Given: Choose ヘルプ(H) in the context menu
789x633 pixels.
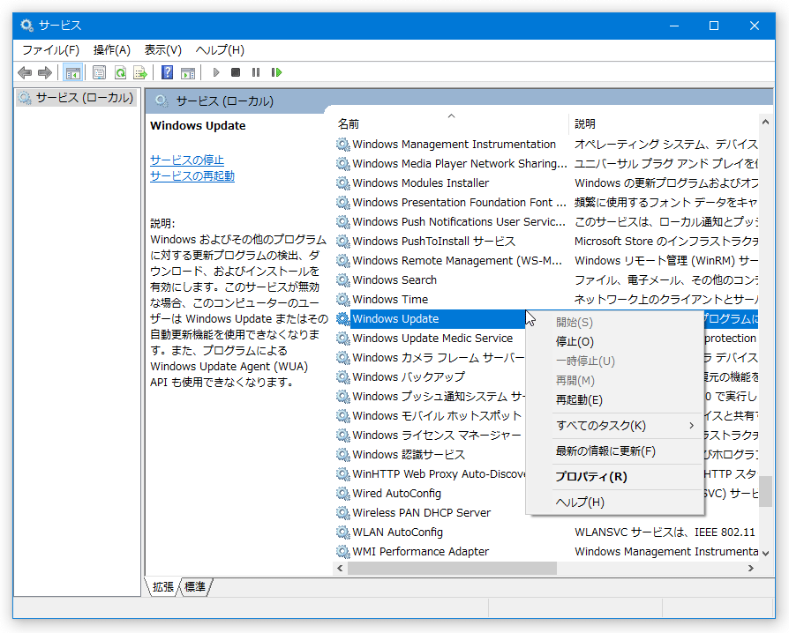Looking at the screenshot, I should 614,503.
